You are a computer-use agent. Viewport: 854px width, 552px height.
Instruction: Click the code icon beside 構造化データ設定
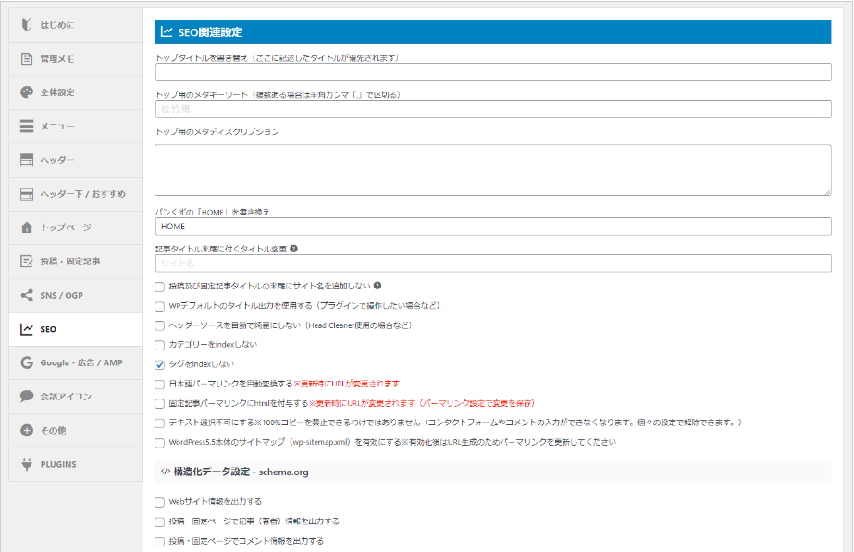point(166,472)
